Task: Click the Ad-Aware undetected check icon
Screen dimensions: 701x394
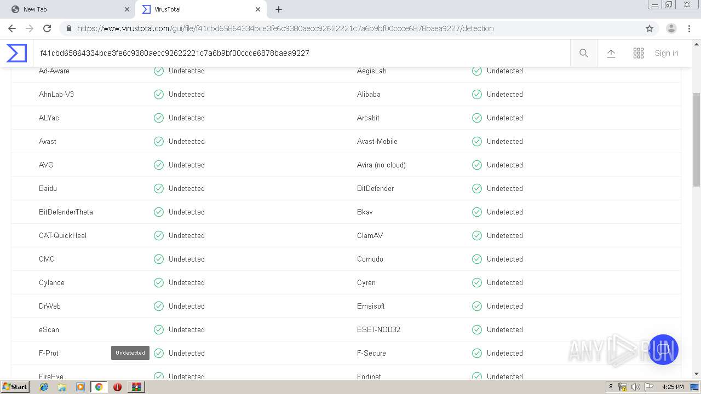Action: tap(159, 71)
